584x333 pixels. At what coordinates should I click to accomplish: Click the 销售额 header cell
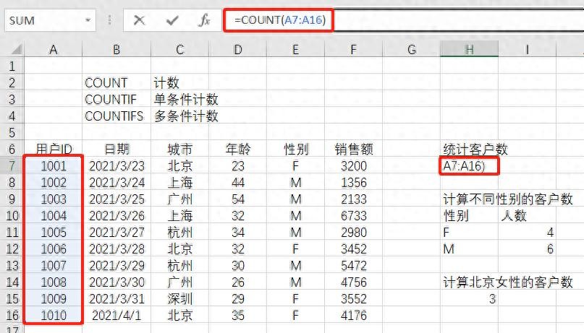click(x=353, y=149)
